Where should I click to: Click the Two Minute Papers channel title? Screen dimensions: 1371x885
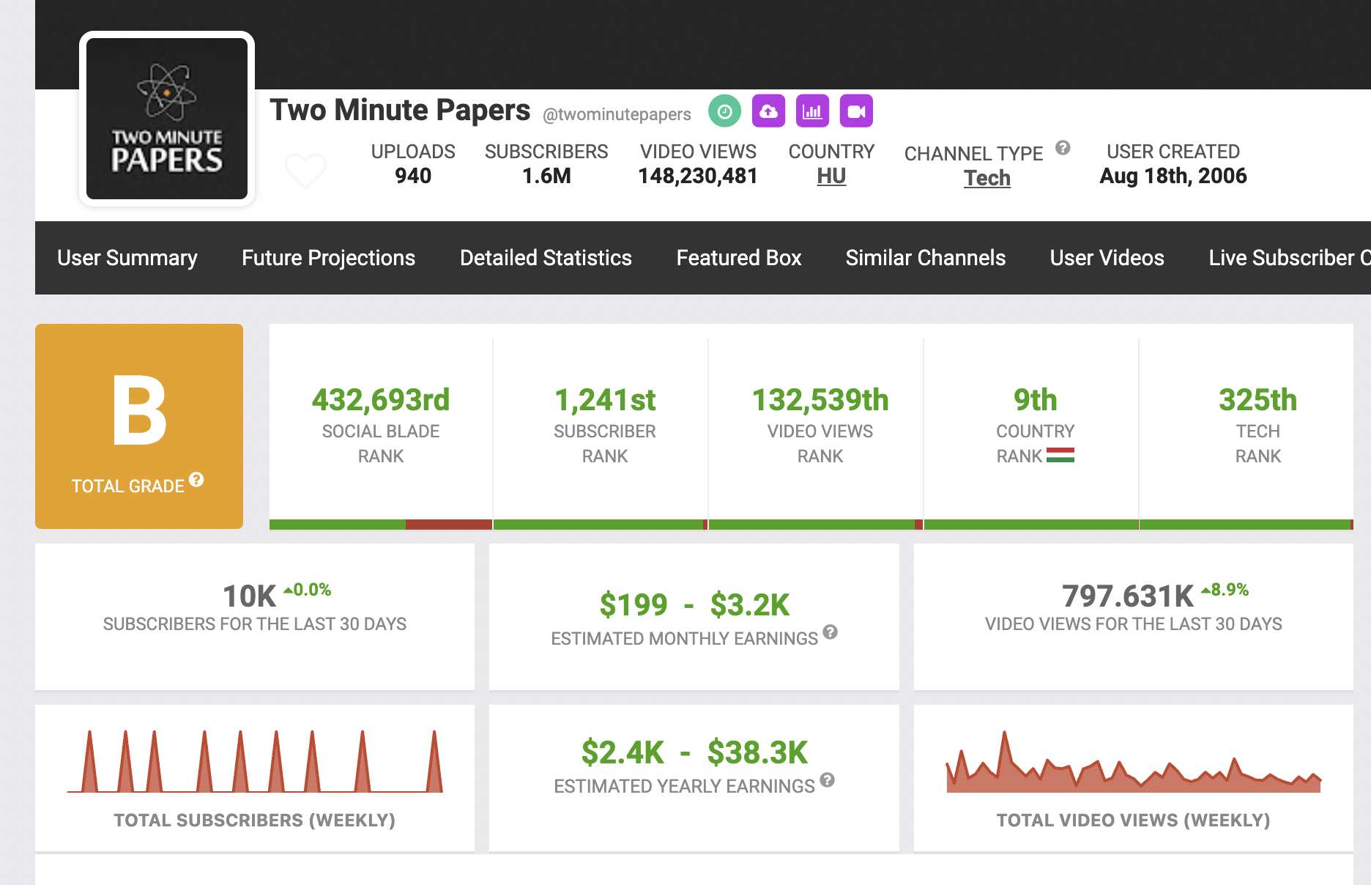point(400,111)
